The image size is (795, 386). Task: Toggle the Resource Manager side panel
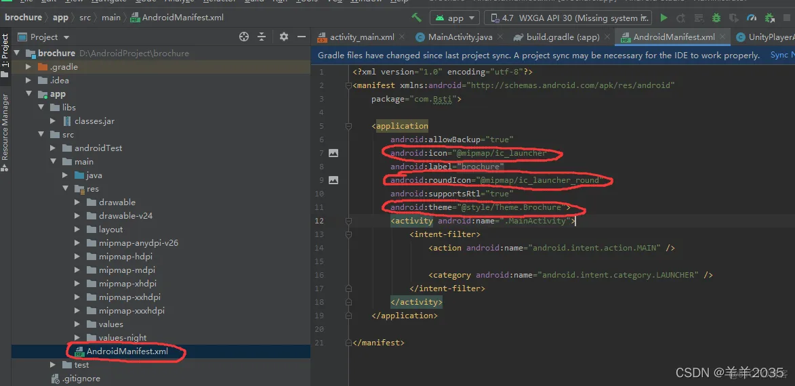5,133
